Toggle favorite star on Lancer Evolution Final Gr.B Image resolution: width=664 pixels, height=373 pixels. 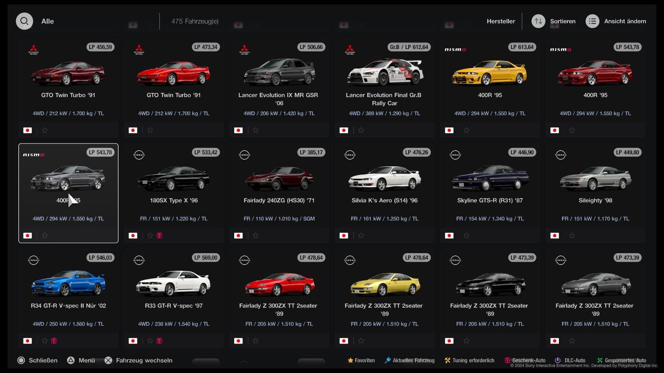[361, 130]
